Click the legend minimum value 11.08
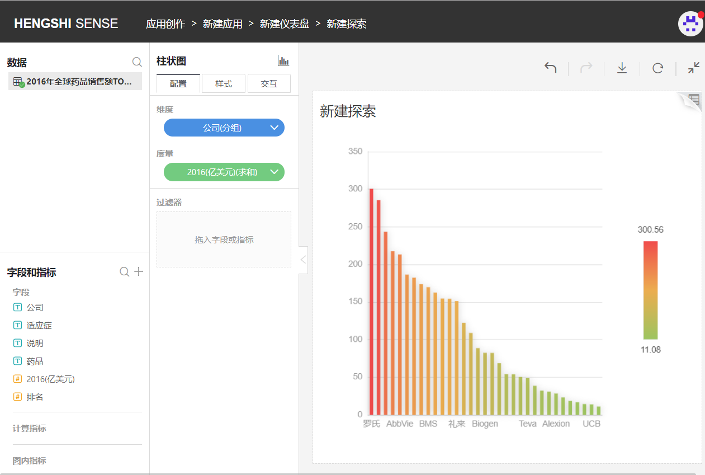This screenshot has width=705, height=475. (650, 350)
